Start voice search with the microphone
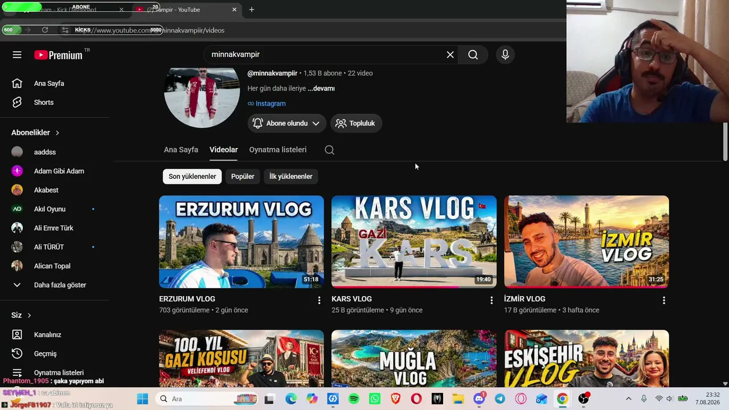This screenshot has width=729, height=410. (x=505, y=55)
